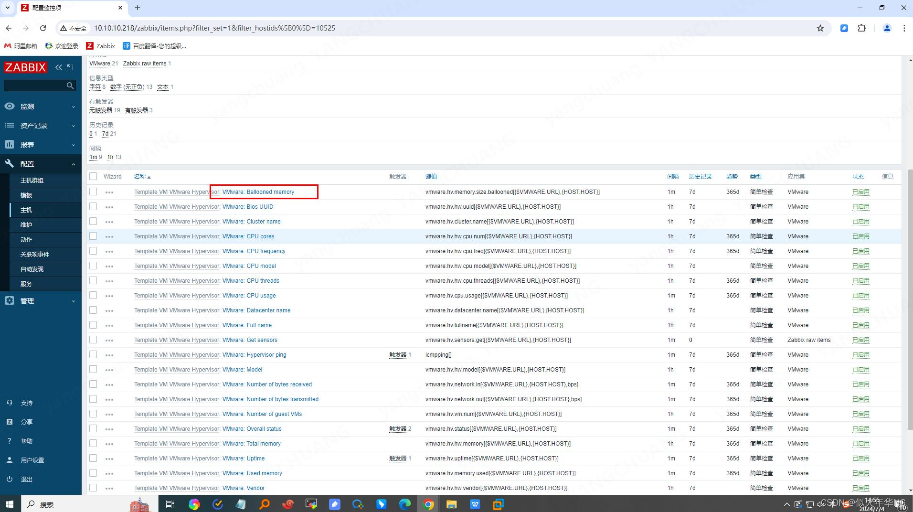Viewport: 913px width, 512px height.
Task: Sign out using 退出 sidebar entry
Action: [x=41, y=480]
